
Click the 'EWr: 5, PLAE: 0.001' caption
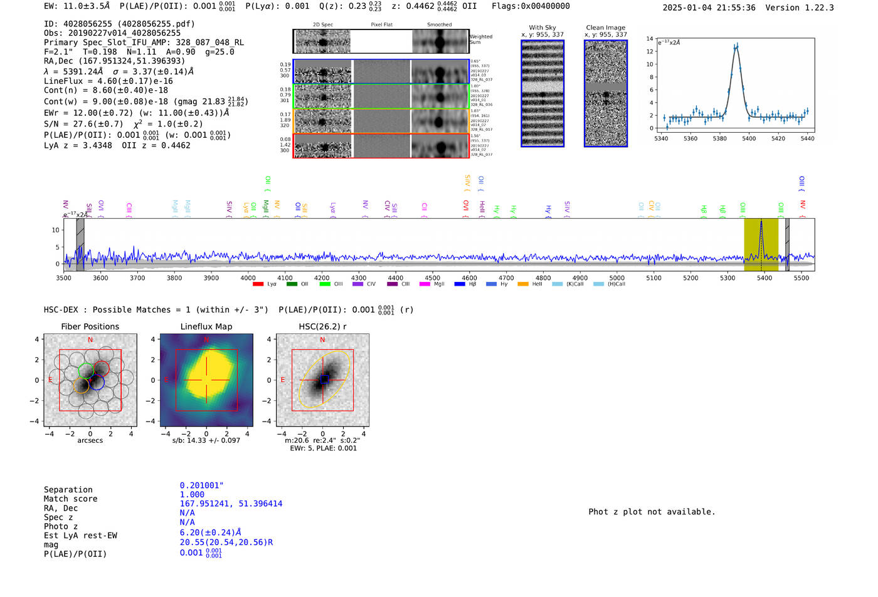[323, 449]
